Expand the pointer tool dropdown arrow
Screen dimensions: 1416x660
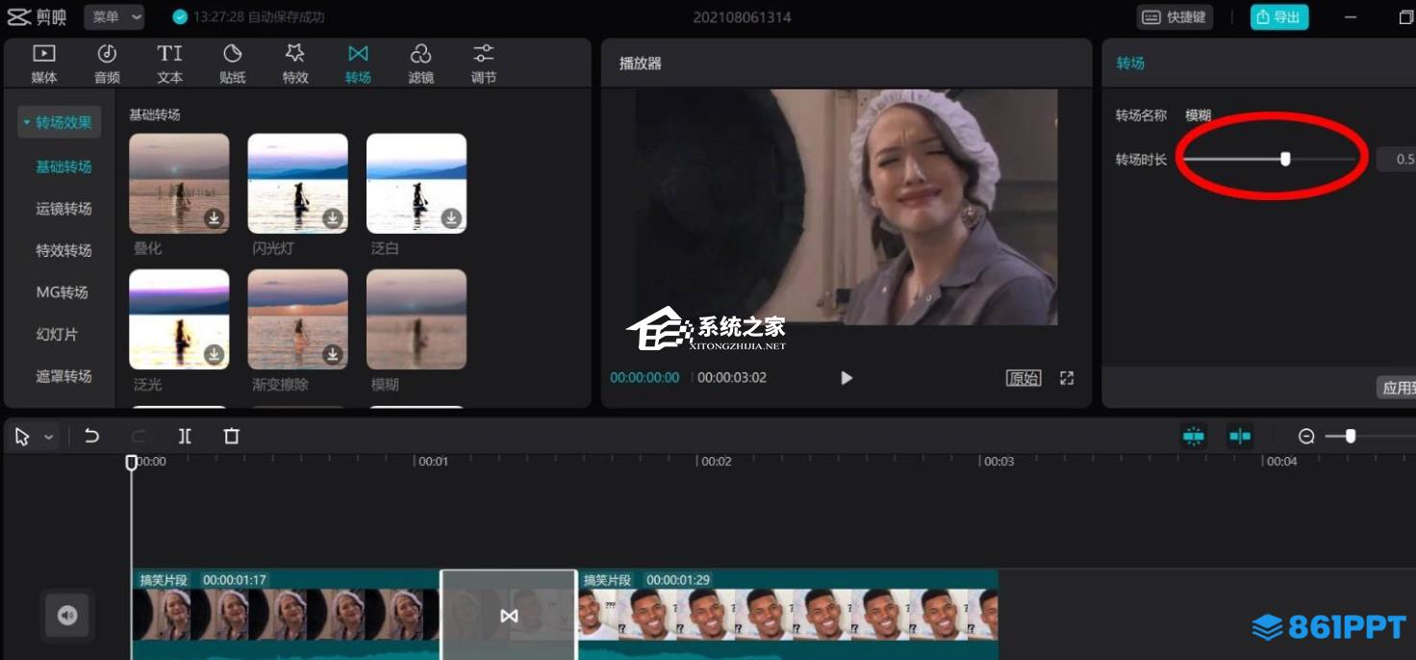pyautogui.click(x=49, y=438)
